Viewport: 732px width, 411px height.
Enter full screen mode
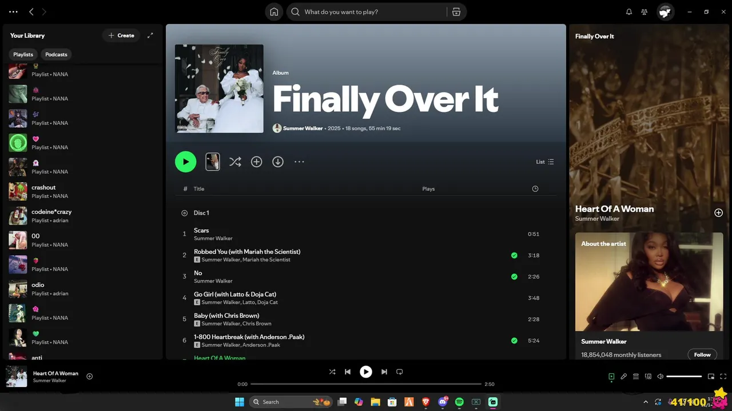point(723,376)
